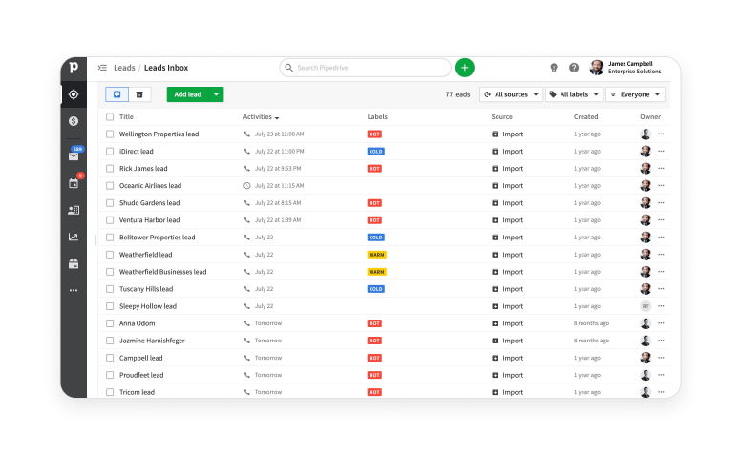The height and width of the screenshot is (455, 741).
Task: Switch to the leads inbox view
Action: point(116,94)
